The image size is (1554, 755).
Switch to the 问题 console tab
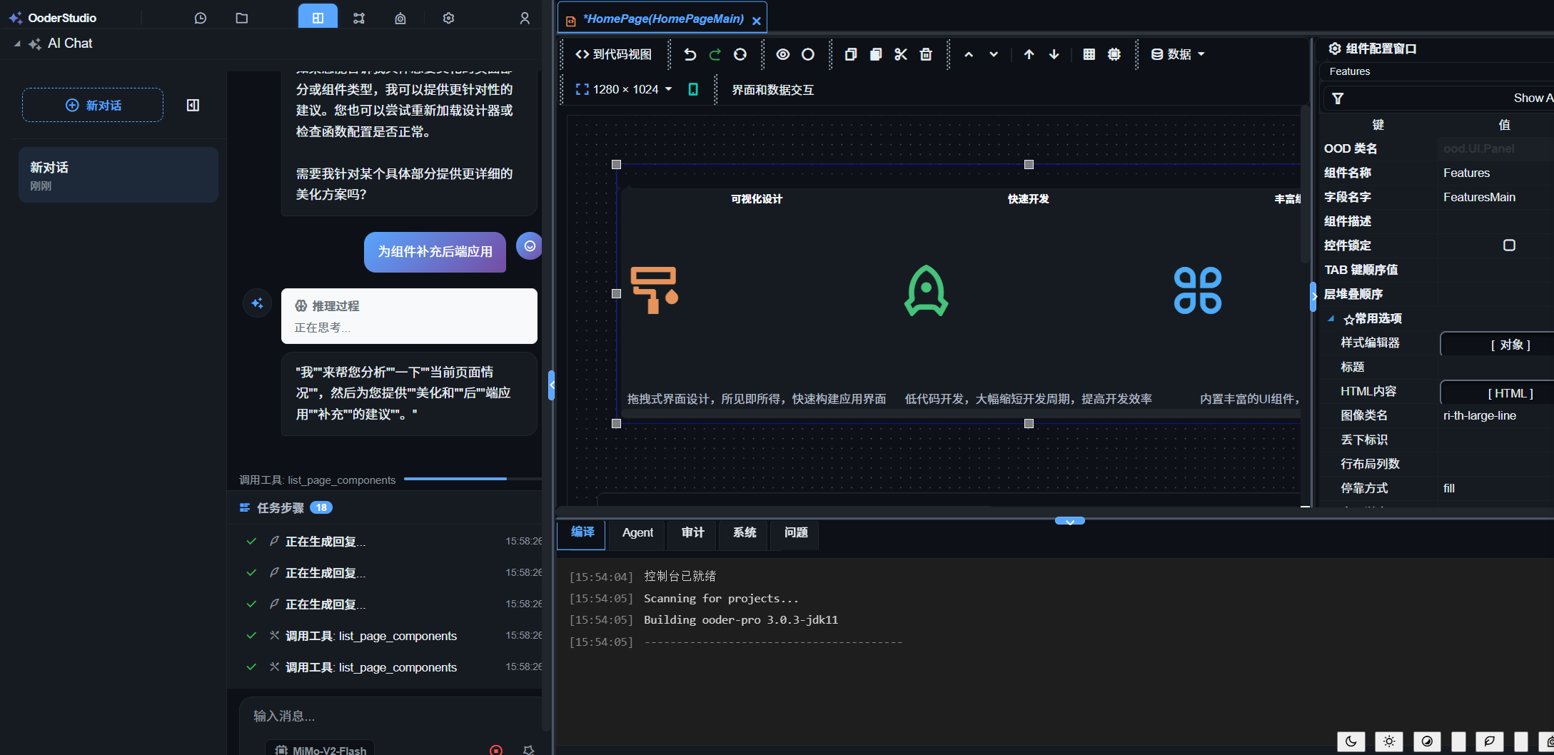click(796, 532)
